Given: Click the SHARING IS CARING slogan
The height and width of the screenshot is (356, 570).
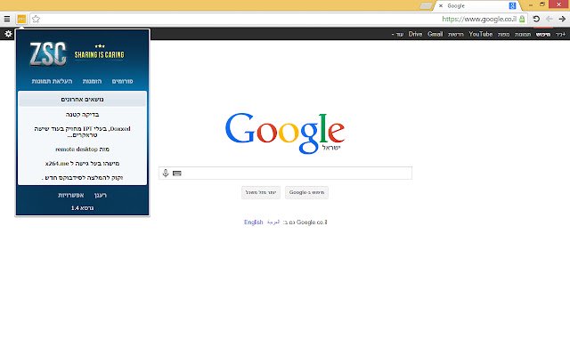Looking at the screenshot, I should click(99, 54).
